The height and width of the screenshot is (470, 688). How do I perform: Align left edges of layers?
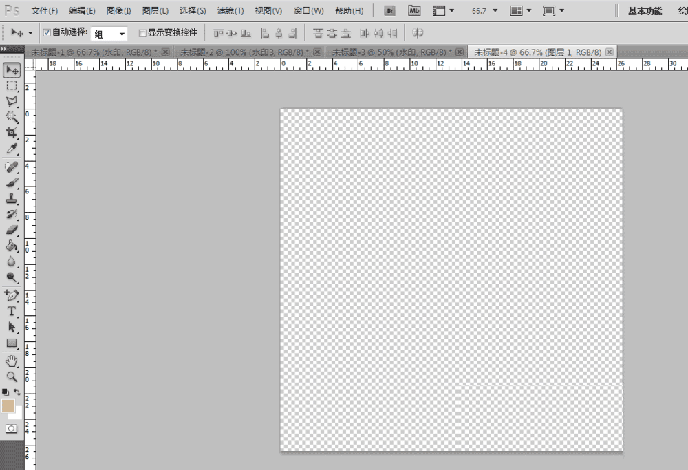click(x=265, y=33)
